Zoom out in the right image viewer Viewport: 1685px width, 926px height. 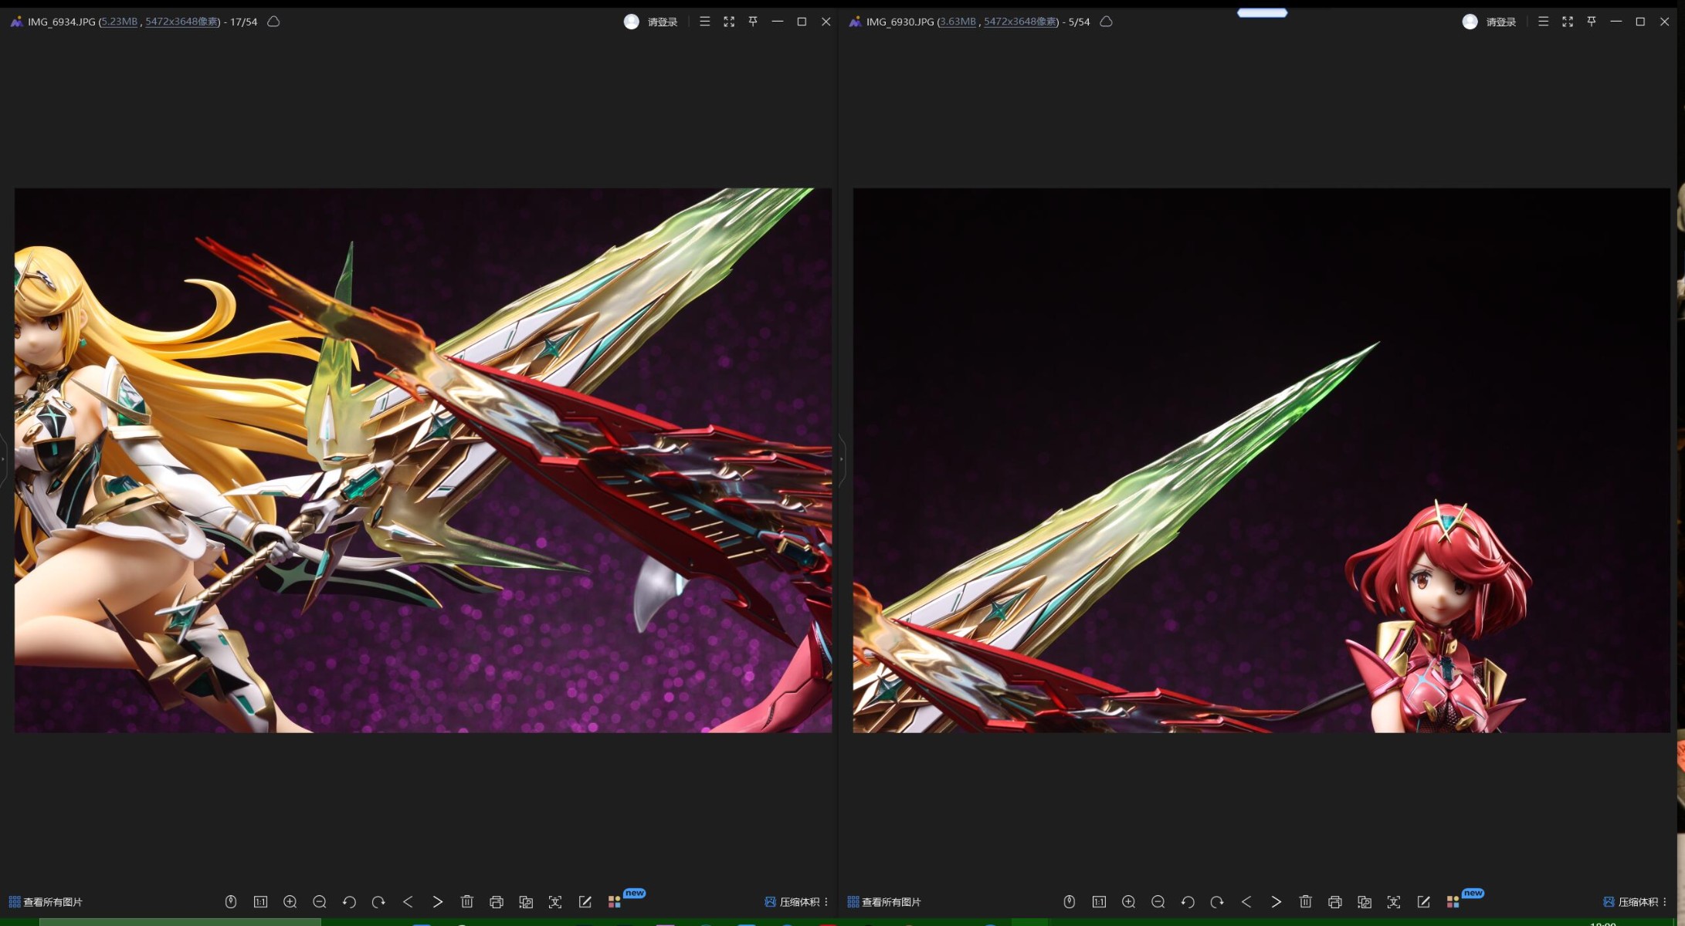(1158, 901)
